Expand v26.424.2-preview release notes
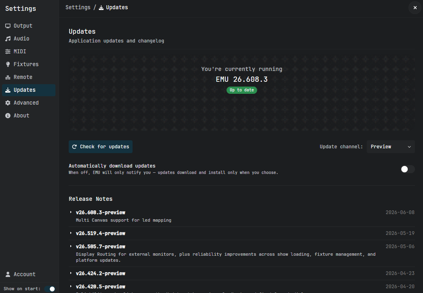The image size is (423, 293). pos(71,273)
